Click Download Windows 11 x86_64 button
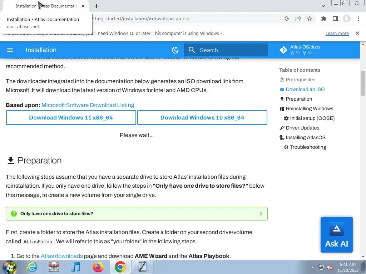Viewport: 366px width, 274px height. (x=71, y=118)
